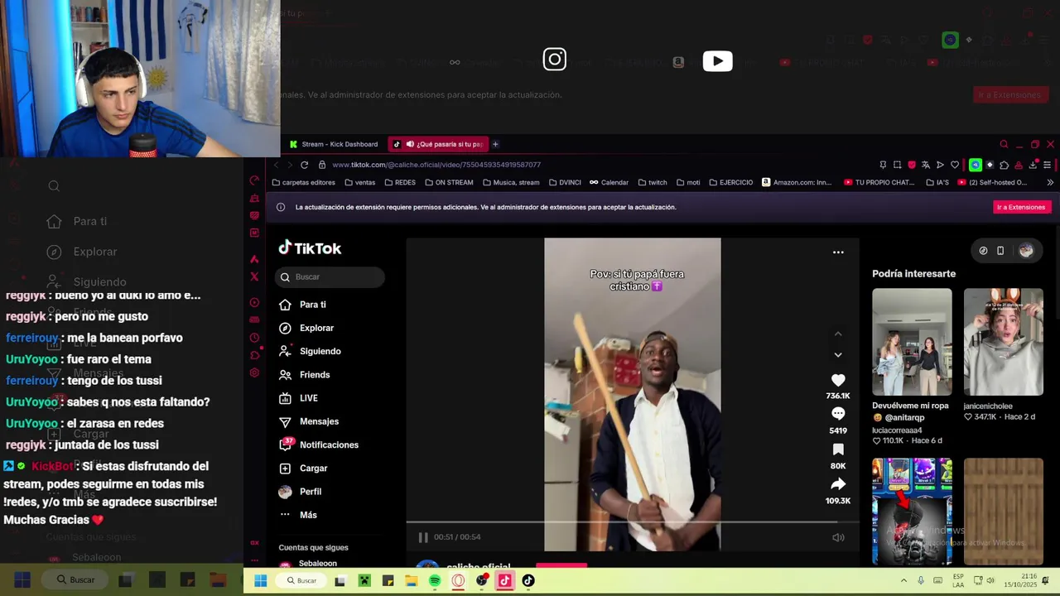Mute the video with speaker icon
The width and height of the screenshot is (1060, 596).
[838, 537]
